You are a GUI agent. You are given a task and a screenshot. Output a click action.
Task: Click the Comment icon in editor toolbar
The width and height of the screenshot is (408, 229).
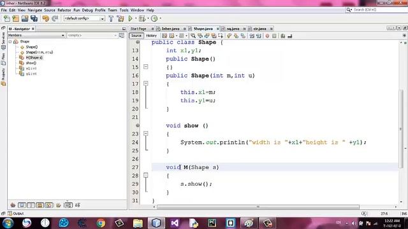[283, 36]
